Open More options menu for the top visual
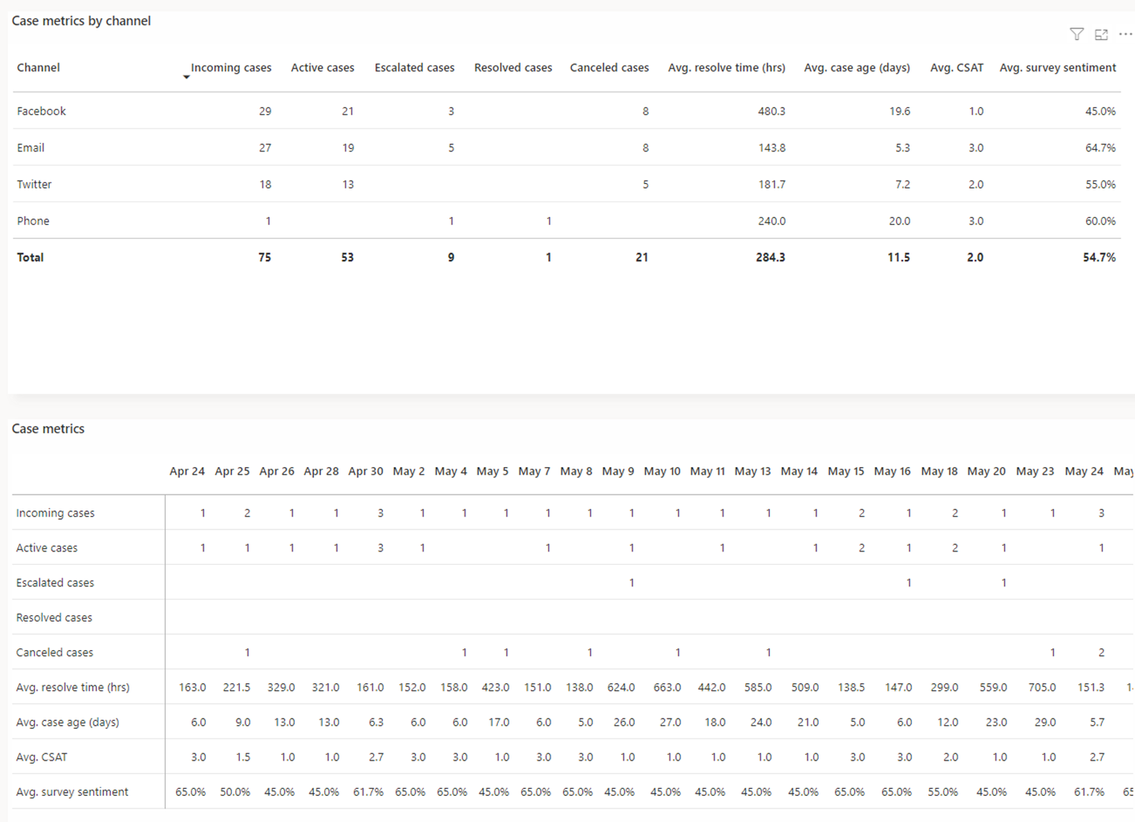1135x822 pixels. click(1126, 34)
